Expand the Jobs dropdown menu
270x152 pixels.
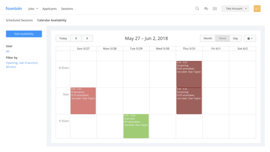tap(33, 9)
